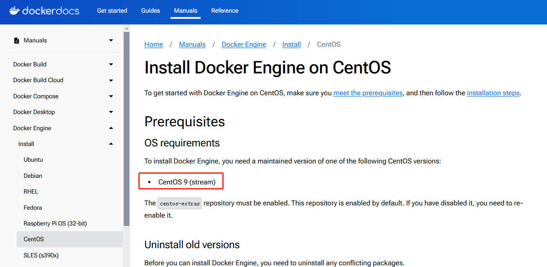Open the Install item in sidebar
Viewport: 547px width, 267px height.
pos(26,144)
